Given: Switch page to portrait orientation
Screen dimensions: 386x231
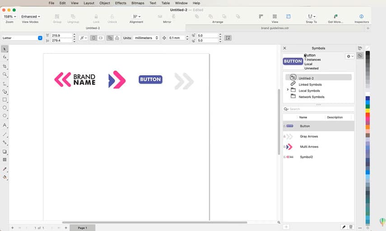Looking at the screenshot, I should [93, 38].
